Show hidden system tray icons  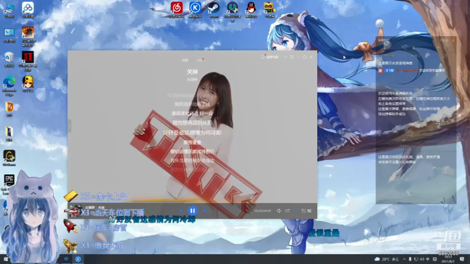point(404,259)
